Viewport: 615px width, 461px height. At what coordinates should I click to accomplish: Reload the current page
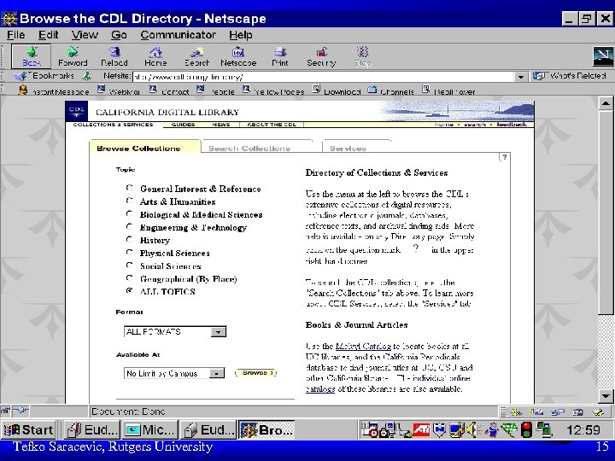[x=114, y=56]
